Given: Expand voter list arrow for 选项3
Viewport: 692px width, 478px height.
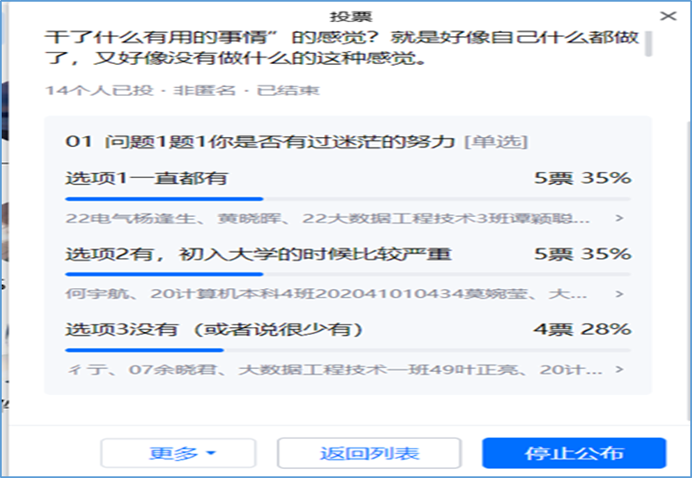Looking at the screenshot, I should pos(619,370).
